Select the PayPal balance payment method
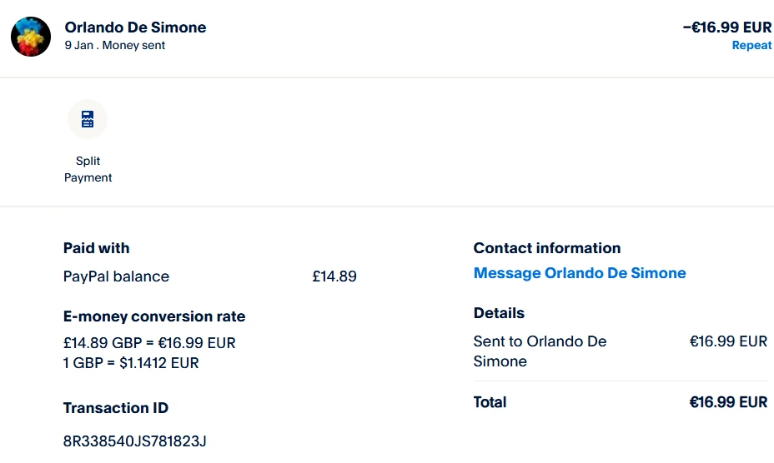The height and width of the screenshot is (463, 774). pos(116,276)
